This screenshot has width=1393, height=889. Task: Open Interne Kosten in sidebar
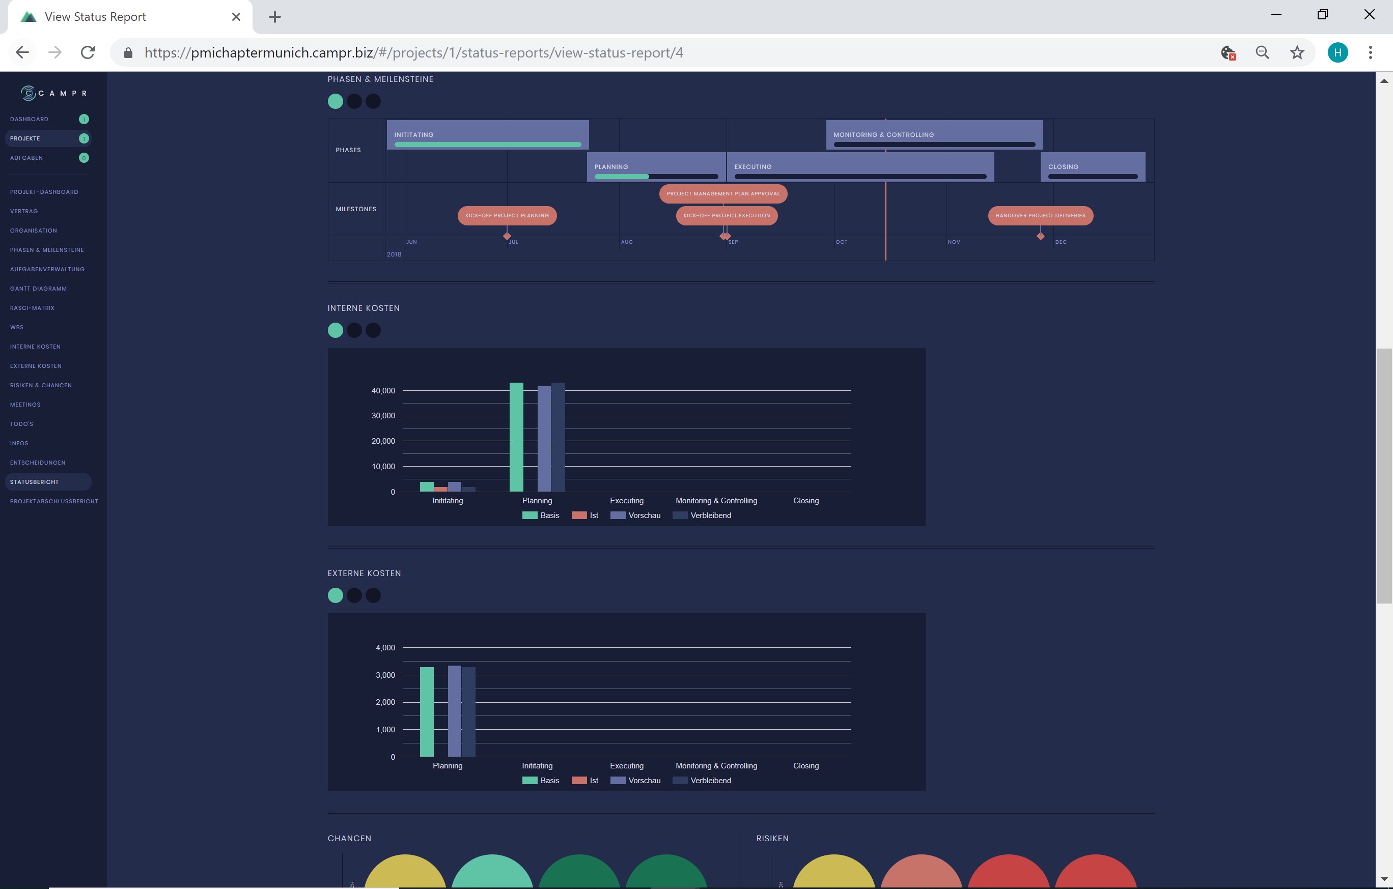(x=35, y=347)
